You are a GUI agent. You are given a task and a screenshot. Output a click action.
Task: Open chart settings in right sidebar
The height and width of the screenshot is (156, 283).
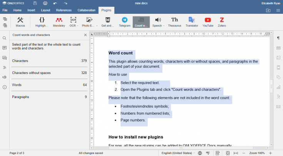pyautogui.click(x=278, y=87)
